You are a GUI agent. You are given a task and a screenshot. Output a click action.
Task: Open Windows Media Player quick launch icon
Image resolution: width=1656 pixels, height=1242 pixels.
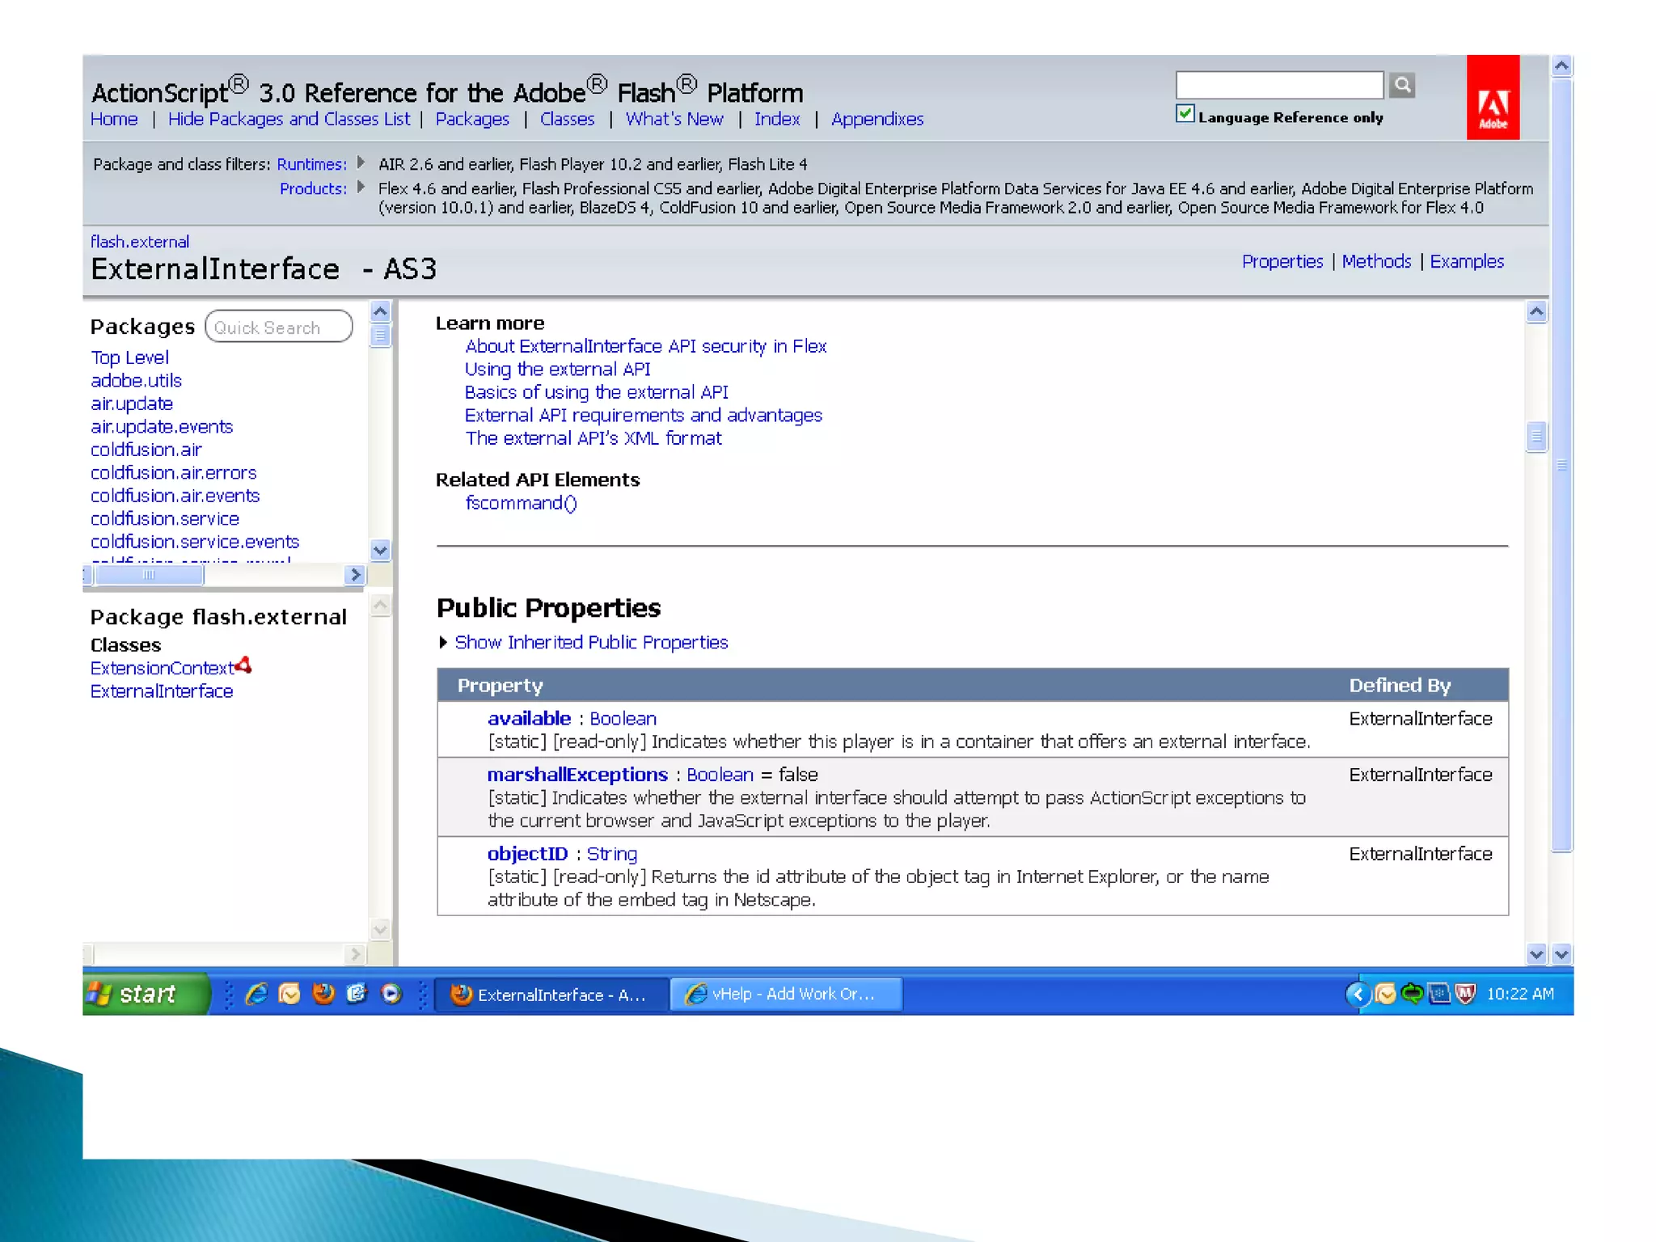(x=391, y=994)
